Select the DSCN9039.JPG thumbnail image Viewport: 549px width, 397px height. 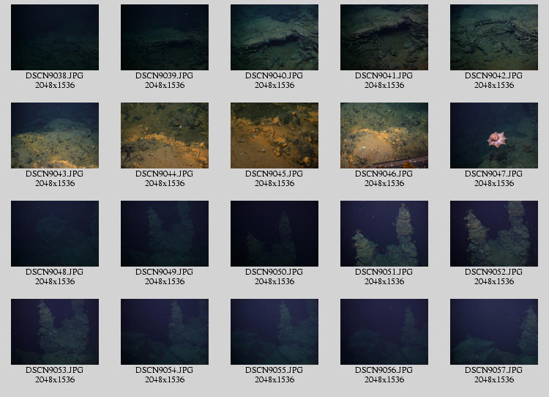click(x=165, y=37)
